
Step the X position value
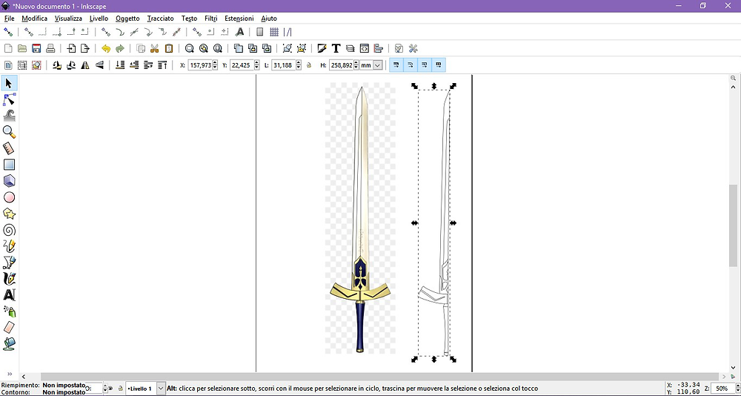coord(215,65)
